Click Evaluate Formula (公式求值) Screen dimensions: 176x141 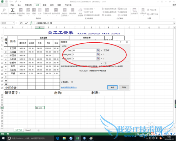pyautogui.click(x=122, y=15)
